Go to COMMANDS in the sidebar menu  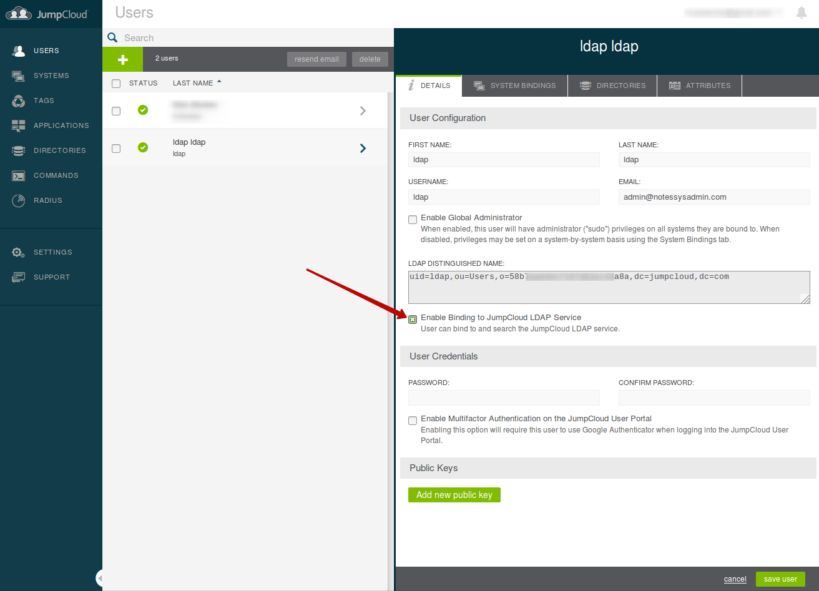coord(56,175)
